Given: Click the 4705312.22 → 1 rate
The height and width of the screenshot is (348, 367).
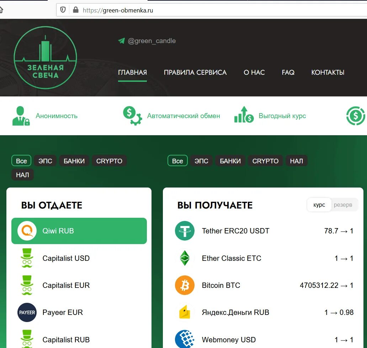Looking at the screenshot, I should coord(326,285).
